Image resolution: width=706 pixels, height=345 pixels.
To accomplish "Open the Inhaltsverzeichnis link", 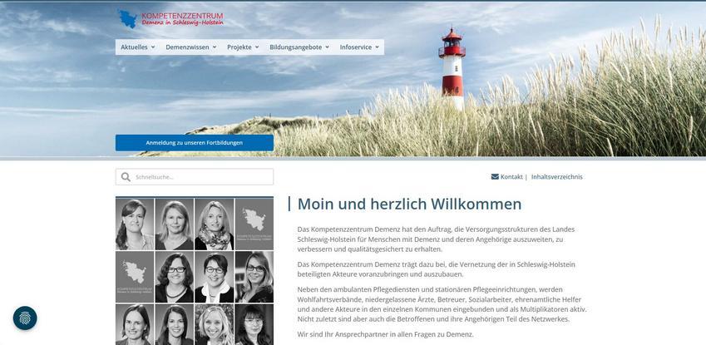I will (556, 177).
